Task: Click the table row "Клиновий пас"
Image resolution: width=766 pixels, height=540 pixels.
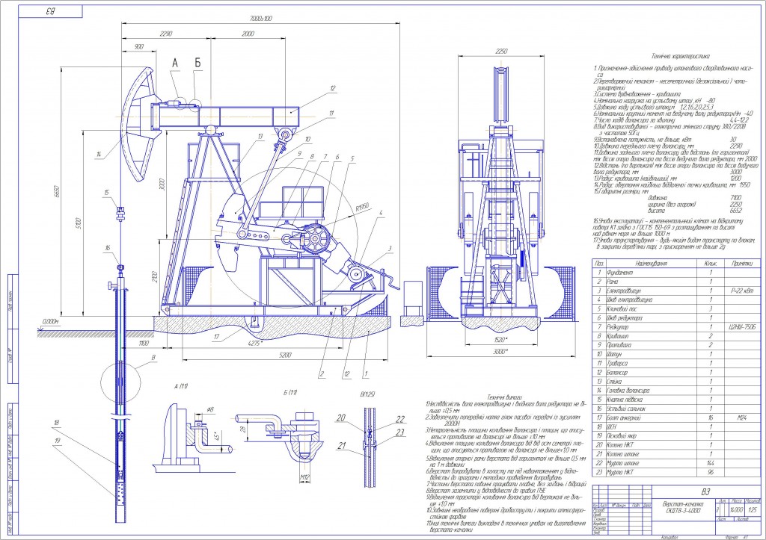Action: tap(676, 308)
